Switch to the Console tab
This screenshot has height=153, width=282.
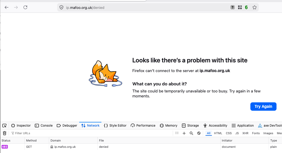point(44,126)
